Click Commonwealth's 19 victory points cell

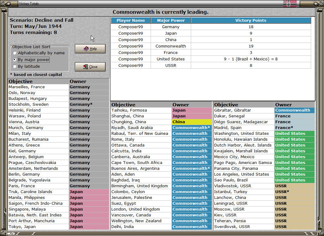click(x=251, y=46)
